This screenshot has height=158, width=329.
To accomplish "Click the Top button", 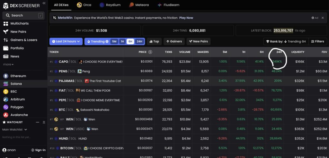I will [154, 41].
